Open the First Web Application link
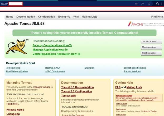164x116 pixels. [x=17, y=71]
